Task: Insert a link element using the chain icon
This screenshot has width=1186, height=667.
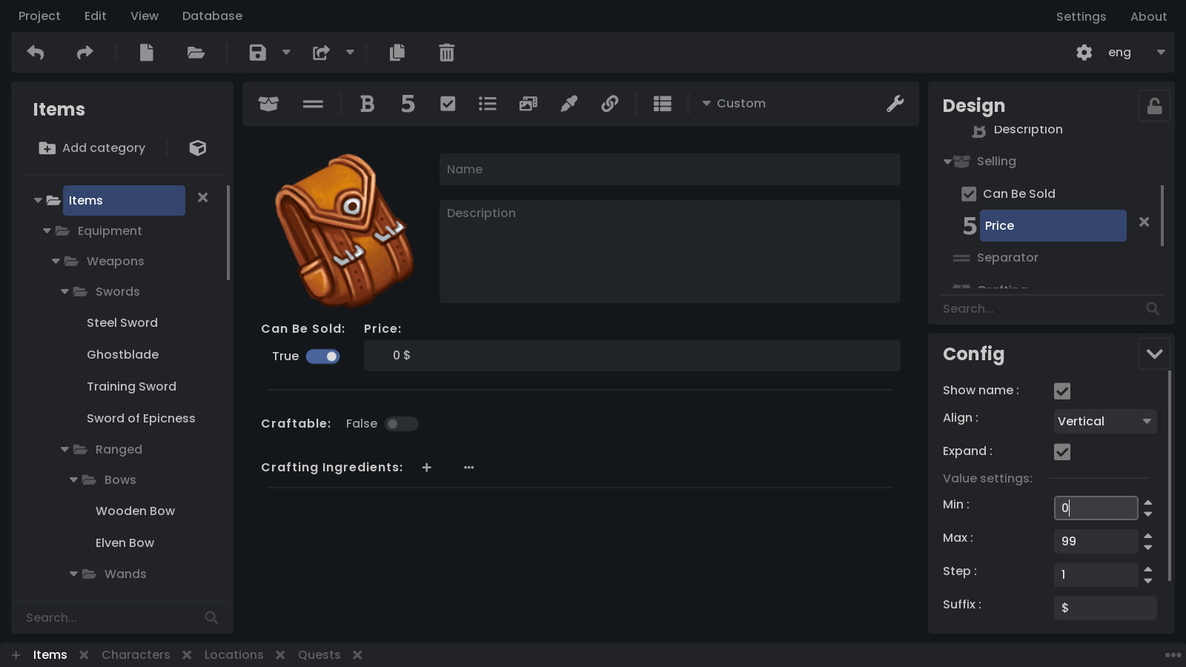Action: tap(609, 104)
